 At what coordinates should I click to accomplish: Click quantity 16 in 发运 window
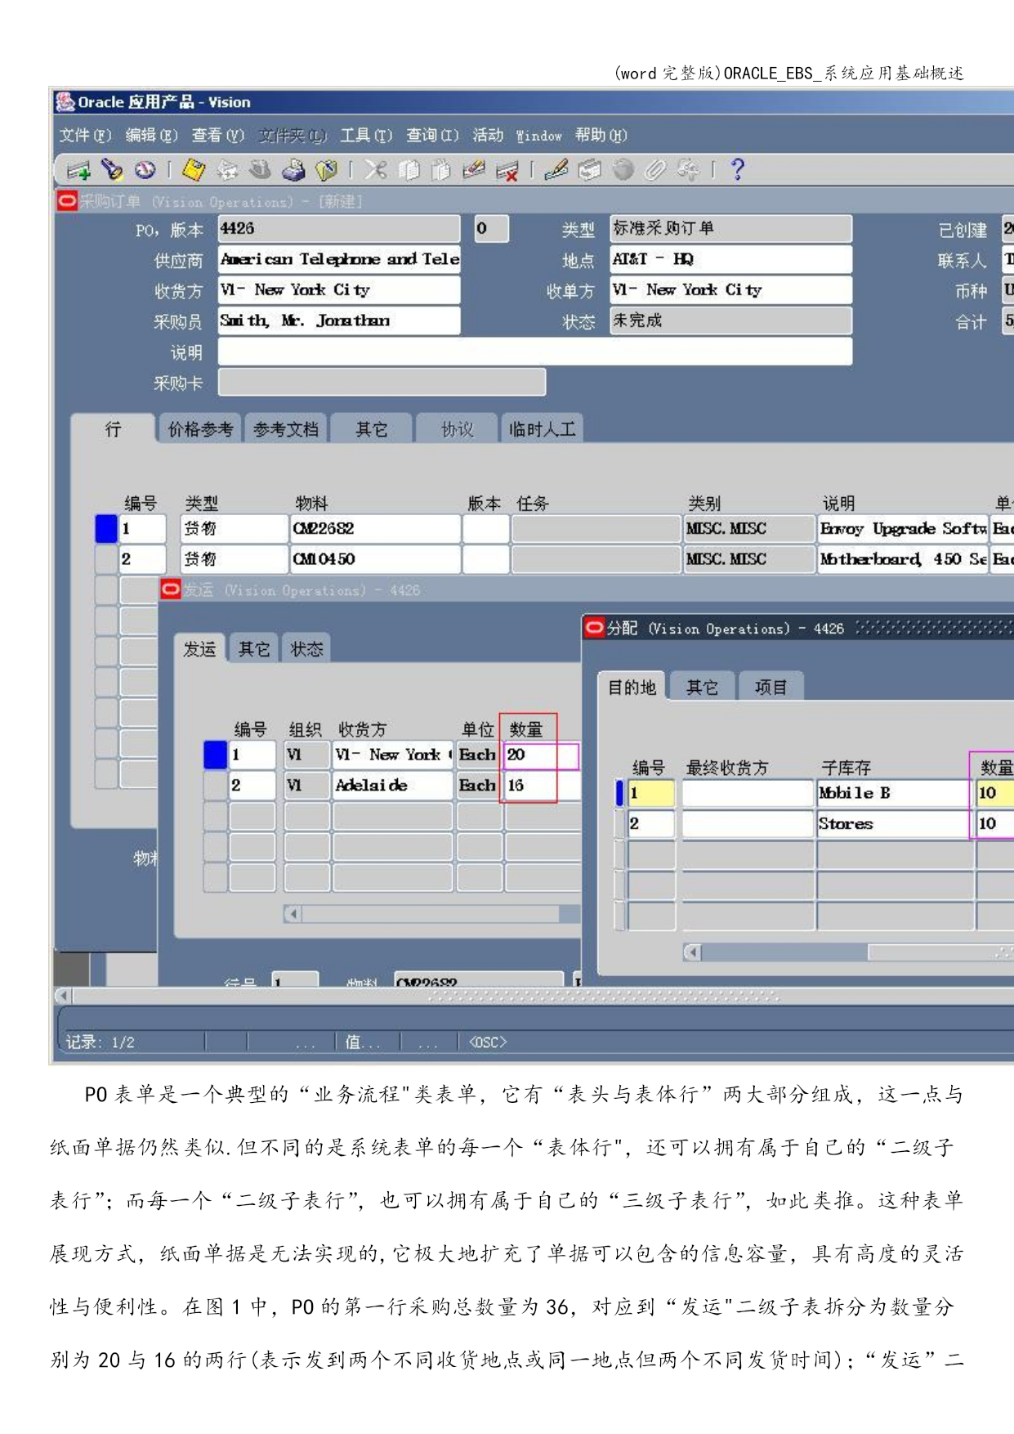click(x=541, y=786)
